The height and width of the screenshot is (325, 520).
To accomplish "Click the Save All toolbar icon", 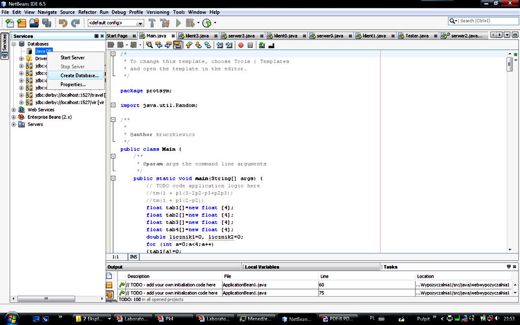I will [x=47, y=23].
